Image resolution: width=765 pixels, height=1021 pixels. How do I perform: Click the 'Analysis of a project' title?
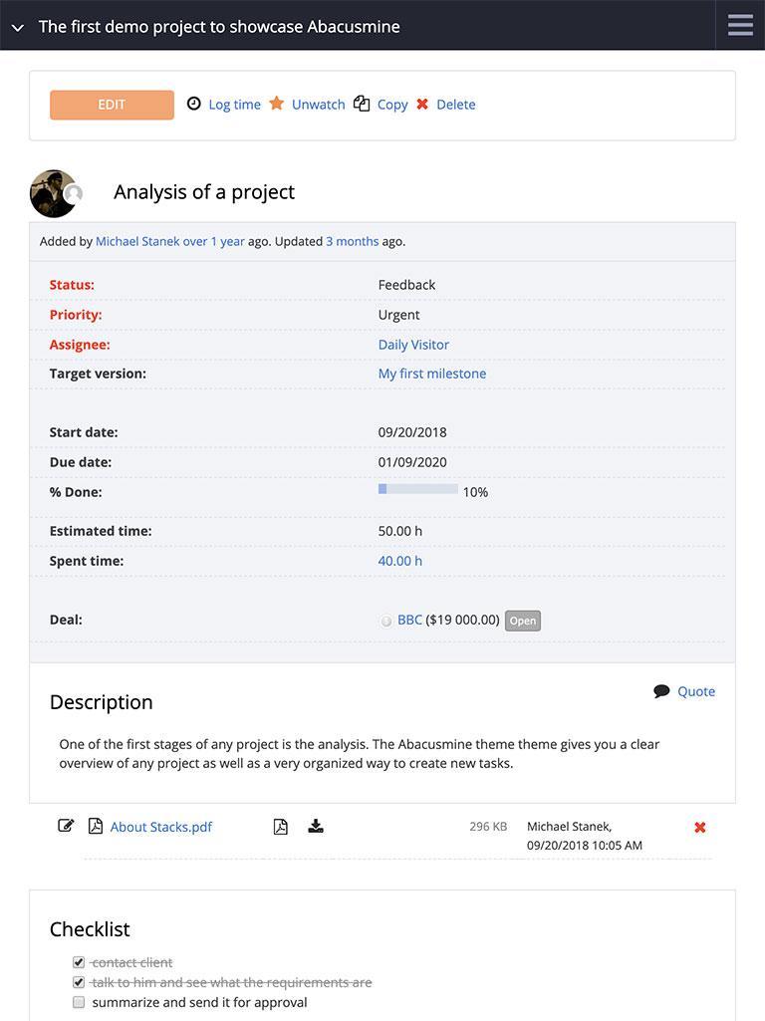[x=204, y=192]
